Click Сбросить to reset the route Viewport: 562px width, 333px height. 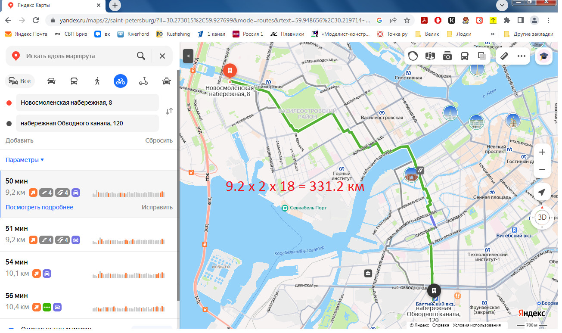pyautogui.click(x=159, y=140)
